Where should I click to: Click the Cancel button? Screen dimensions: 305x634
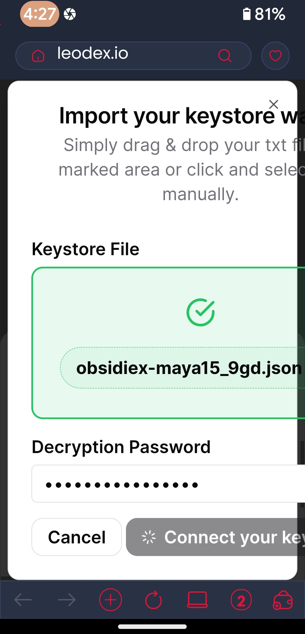coord(77,537)
